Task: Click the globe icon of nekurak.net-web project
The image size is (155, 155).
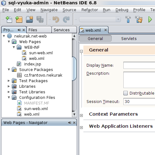Action: click(9, 36)
